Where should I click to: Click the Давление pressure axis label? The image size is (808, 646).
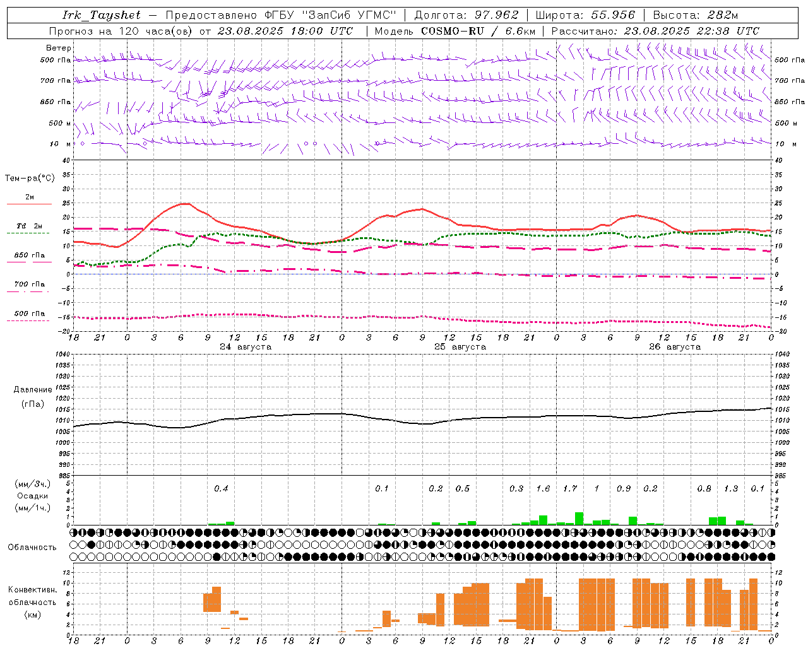tap(32, 389)
